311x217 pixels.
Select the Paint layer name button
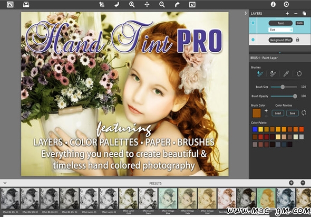coord(280,23)
